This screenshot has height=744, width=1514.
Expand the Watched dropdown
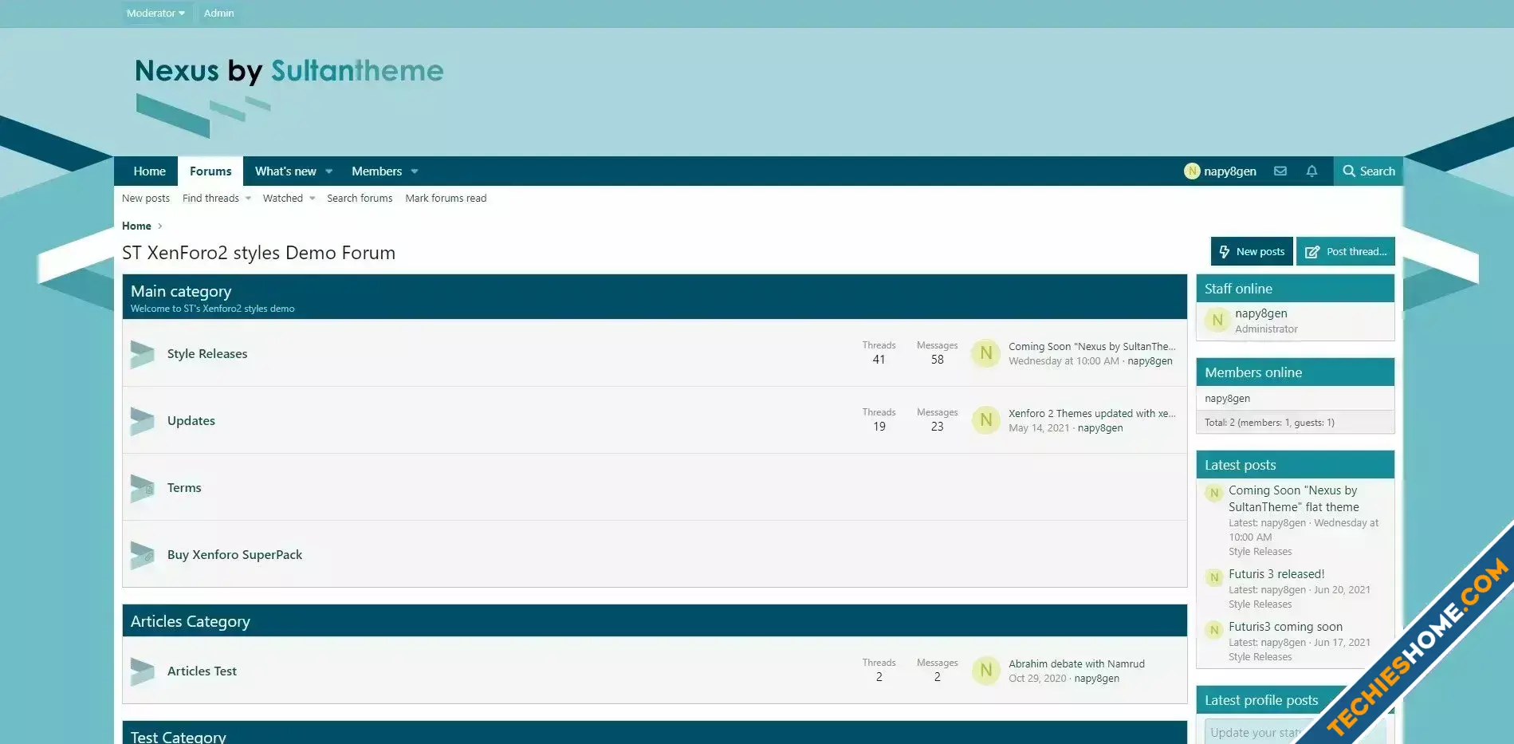point(313,199)
